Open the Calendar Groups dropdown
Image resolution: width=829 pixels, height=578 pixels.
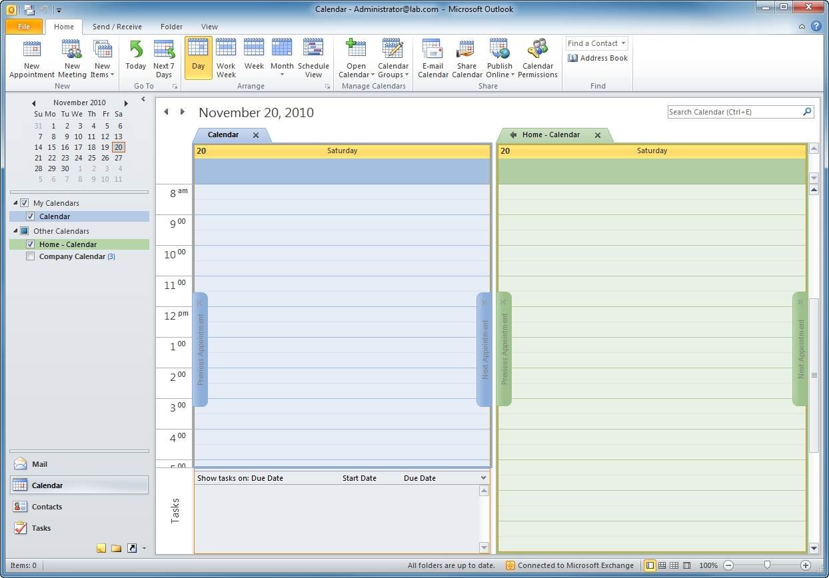click(x=393, y=71)
